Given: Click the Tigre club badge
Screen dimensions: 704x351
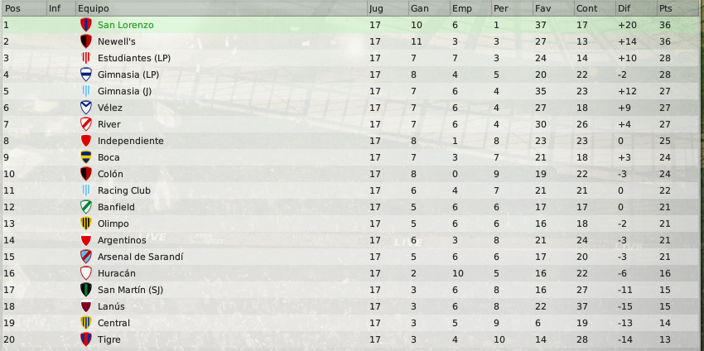Looking at the screenshot, I should 86,339.
